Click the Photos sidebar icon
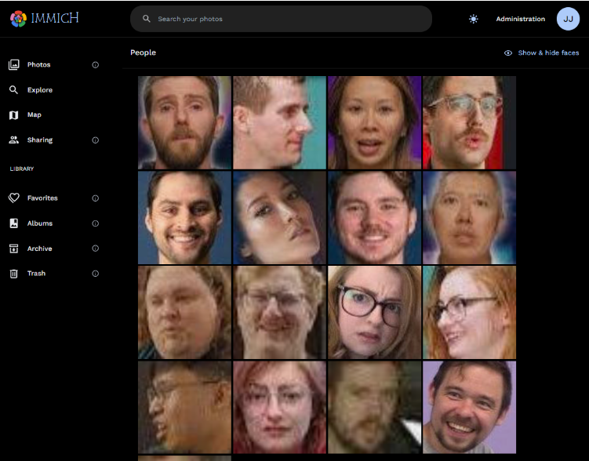Viewport: 589px width, 461px height. click(14, 64)
